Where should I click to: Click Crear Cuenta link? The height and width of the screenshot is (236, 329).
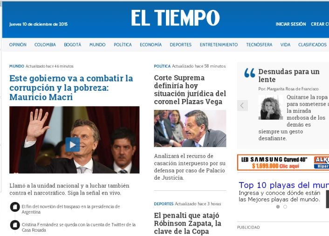(320, 24)
